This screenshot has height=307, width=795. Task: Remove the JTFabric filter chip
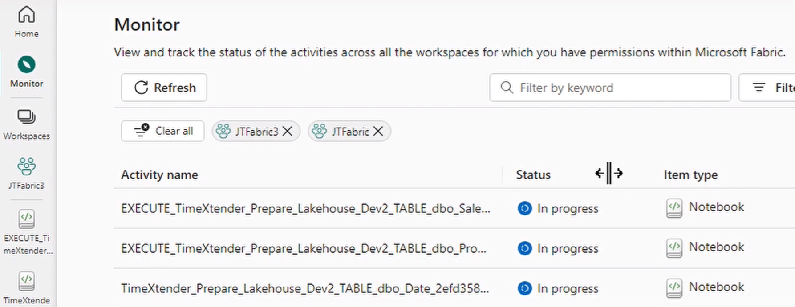click(x=378, y=132)
